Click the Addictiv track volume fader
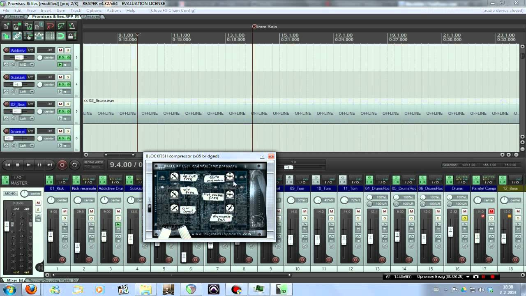 19,58
